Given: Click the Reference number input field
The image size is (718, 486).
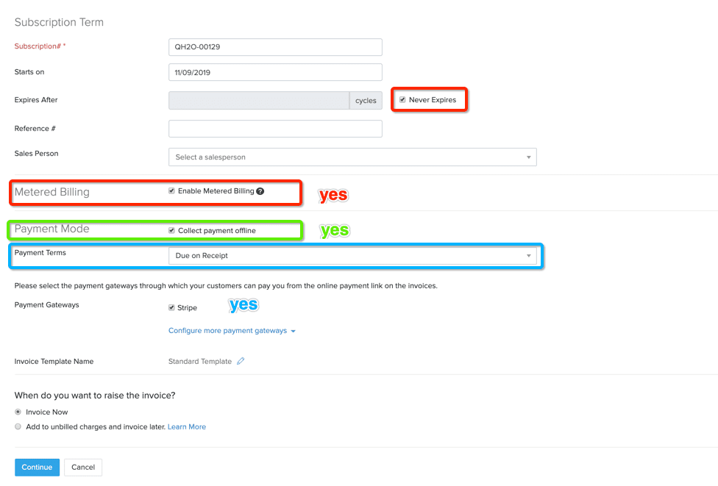Looking at the screenshot, I should [x=275, y=129].
